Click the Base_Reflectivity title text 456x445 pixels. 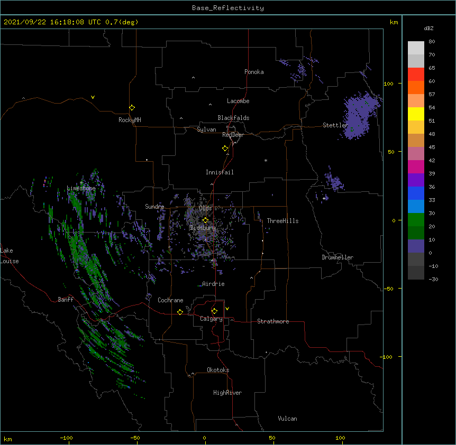[228, 8]
